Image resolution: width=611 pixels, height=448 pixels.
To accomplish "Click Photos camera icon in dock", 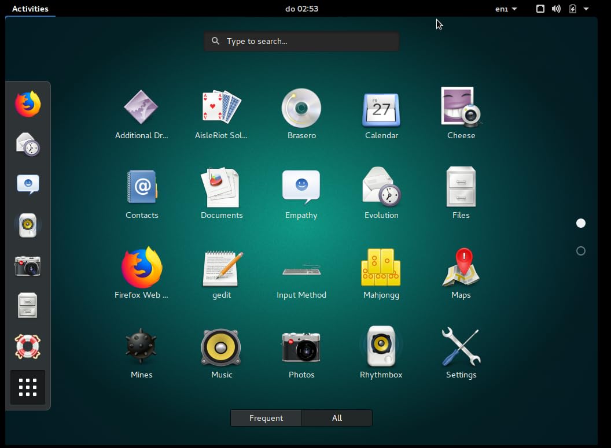I will click(x=28, y=266).
